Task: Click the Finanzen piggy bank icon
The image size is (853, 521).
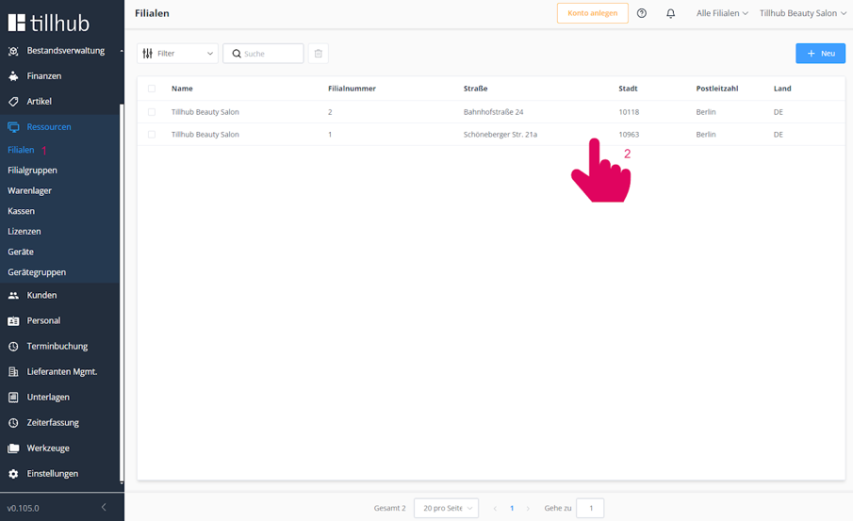Action: [13, 76]
